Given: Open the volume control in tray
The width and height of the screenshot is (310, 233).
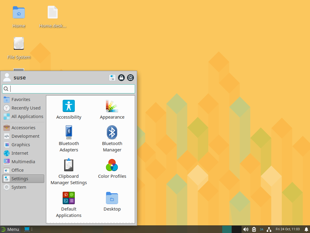Looking at the screenshot, I should [246, 229].
